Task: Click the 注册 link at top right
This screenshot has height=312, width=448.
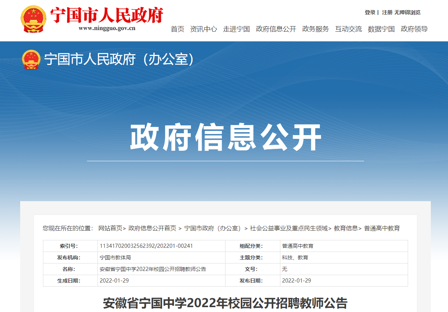Action: click(x=387, y=12)
